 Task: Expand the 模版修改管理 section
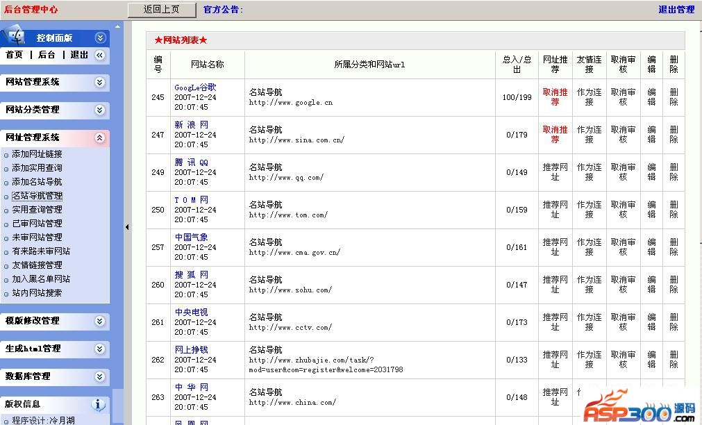(x=100, y=321)
